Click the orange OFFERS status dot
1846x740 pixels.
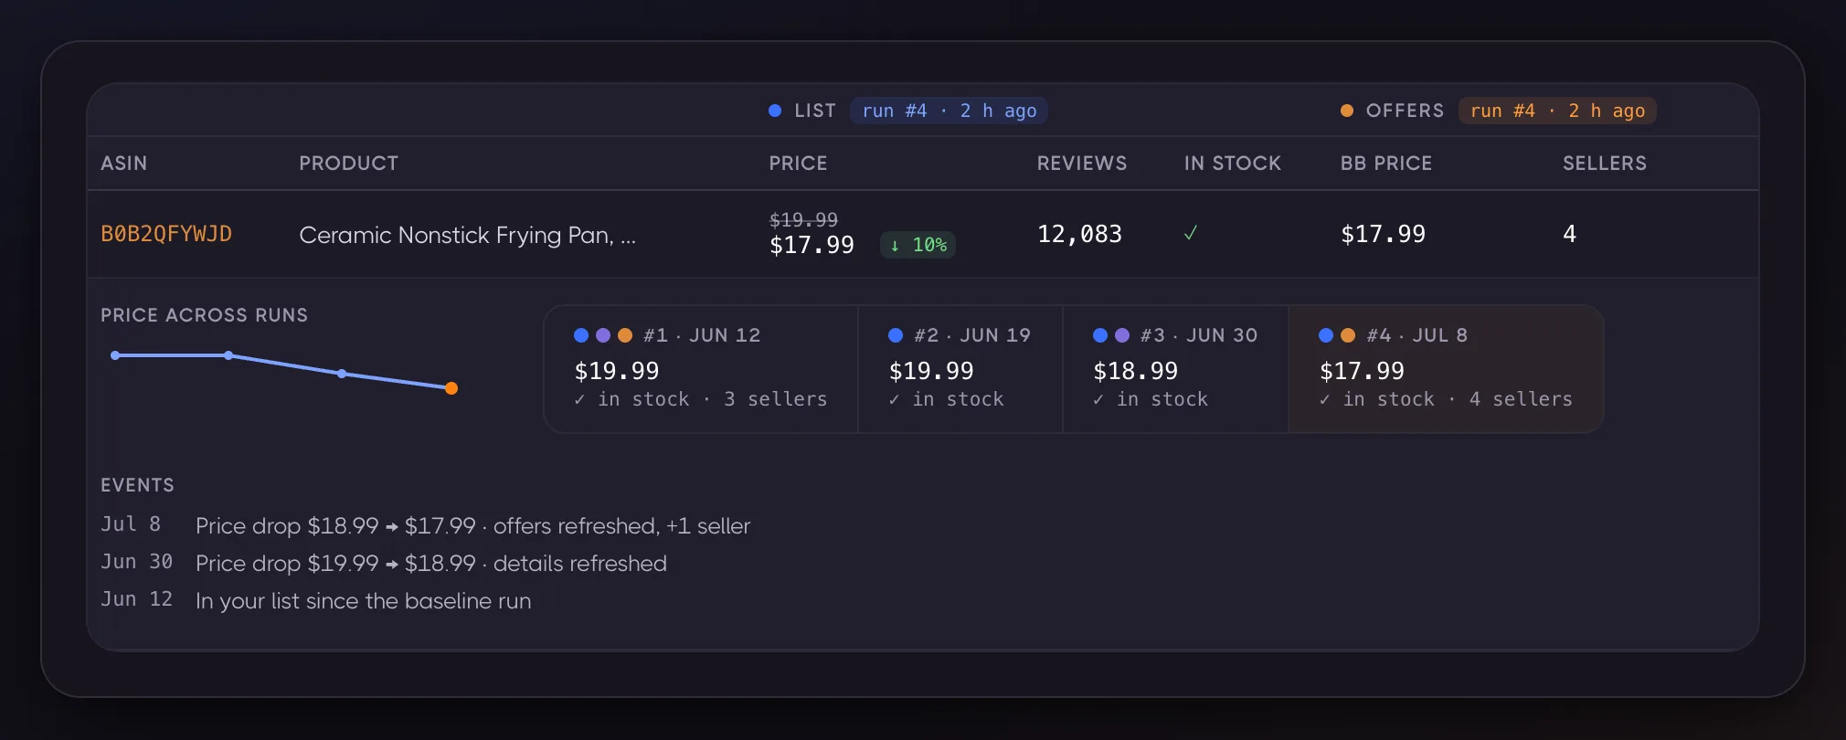(1347, 111)
